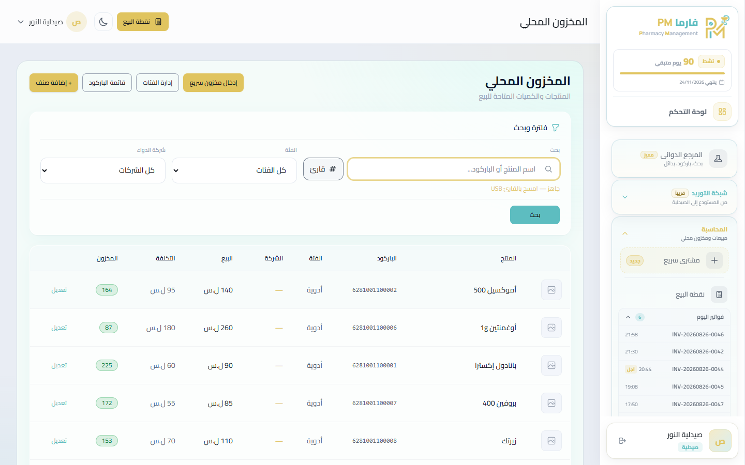The height and width of the screenshot is (465, 745).
Task: Open المرجع الدوائي reference item
Action: (x=674, y=159)
